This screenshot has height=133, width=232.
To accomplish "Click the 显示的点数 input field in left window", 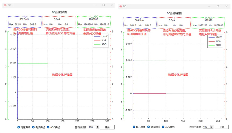I will coord(92,127).
